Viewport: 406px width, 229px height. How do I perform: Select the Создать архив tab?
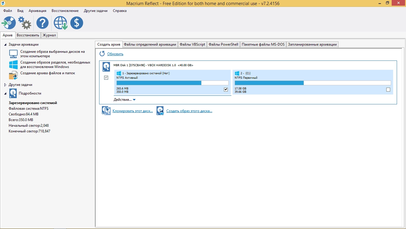click(x=109, y=44)
